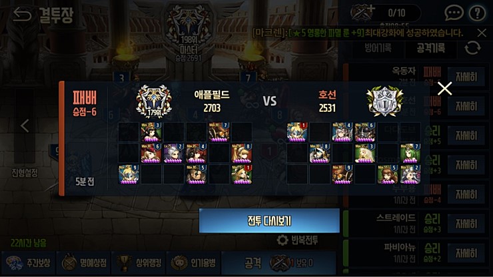Go back using the arrow beside 결투장

(22, 15)
